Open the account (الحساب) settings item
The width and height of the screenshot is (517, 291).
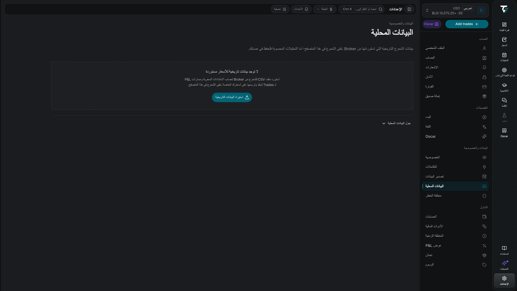click(455, 58)
